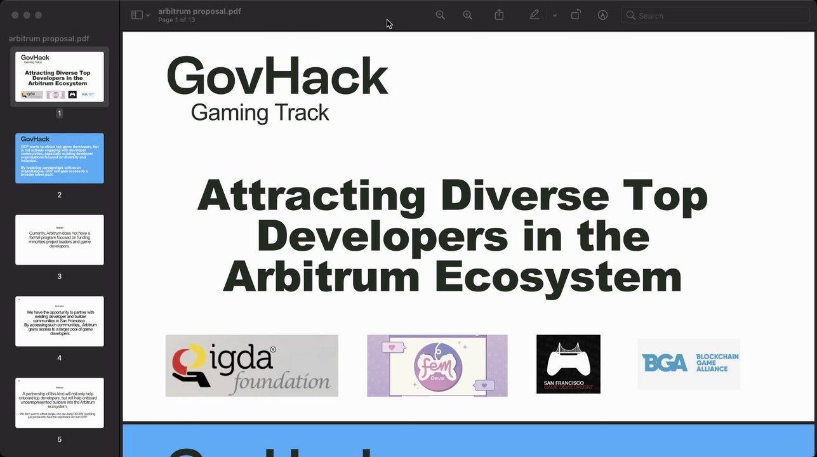
Task: Select page 1 thumbnail in sidebar
Action: tap(60, 76)
